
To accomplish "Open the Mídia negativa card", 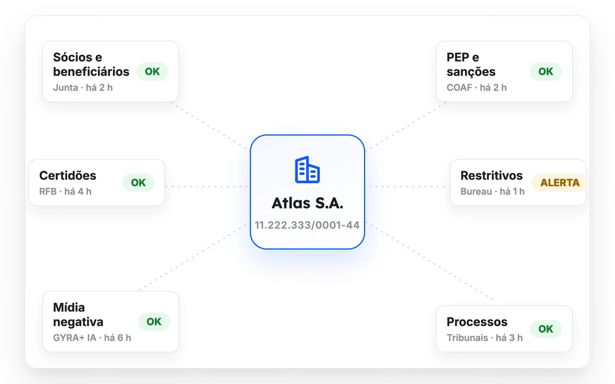I will (111, 321).
